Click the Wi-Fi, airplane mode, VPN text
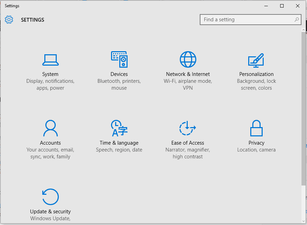 188,84
